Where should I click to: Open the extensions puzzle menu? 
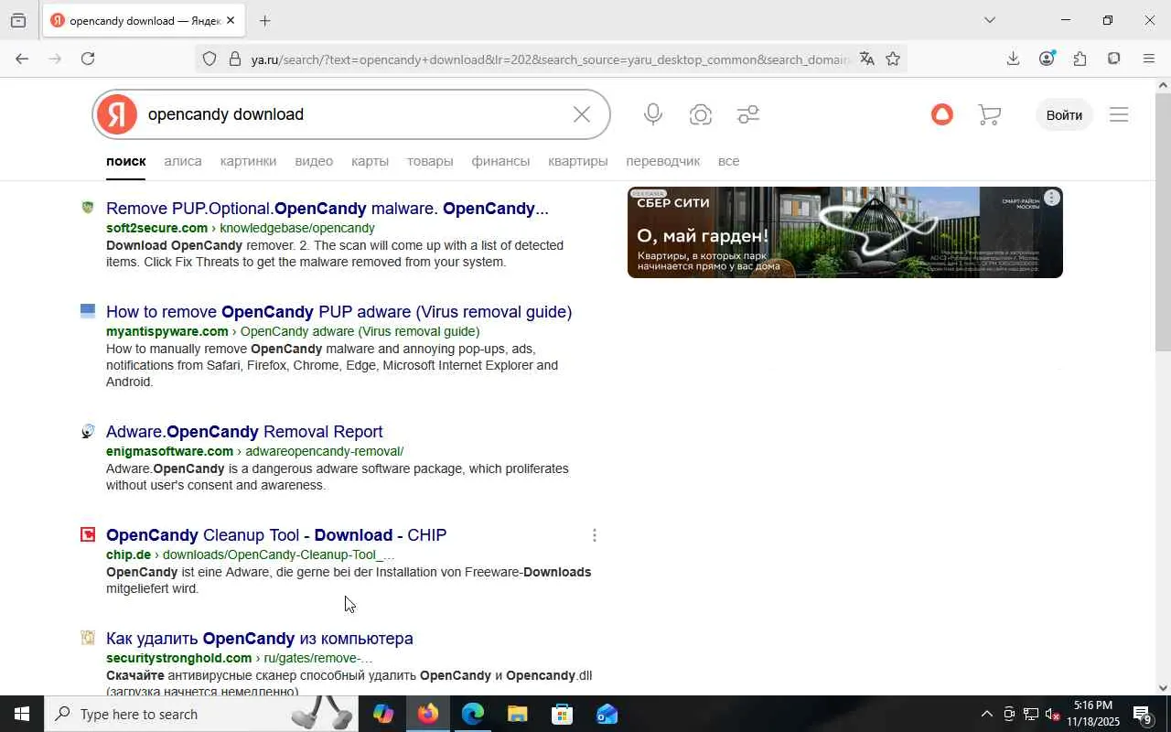tap(1080, 59)
